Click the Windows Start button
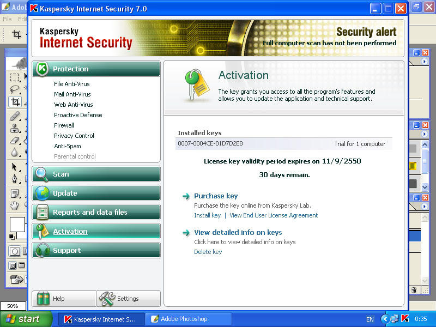The height and width of the screenshot is (327, 436). [x=26, y=319]
